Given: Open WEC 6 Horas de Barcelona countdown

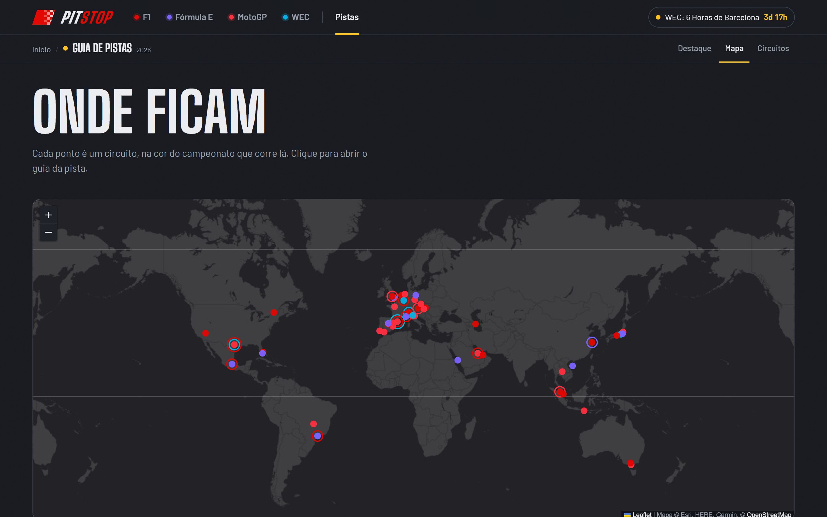Looking at the screenshot, I should point(721,18).
